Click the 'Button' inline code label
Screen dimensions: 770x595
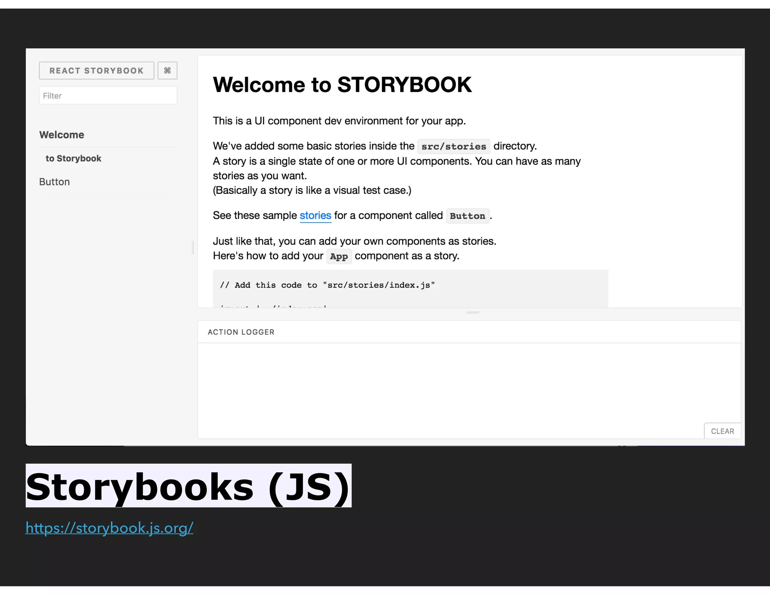(468, 216)
